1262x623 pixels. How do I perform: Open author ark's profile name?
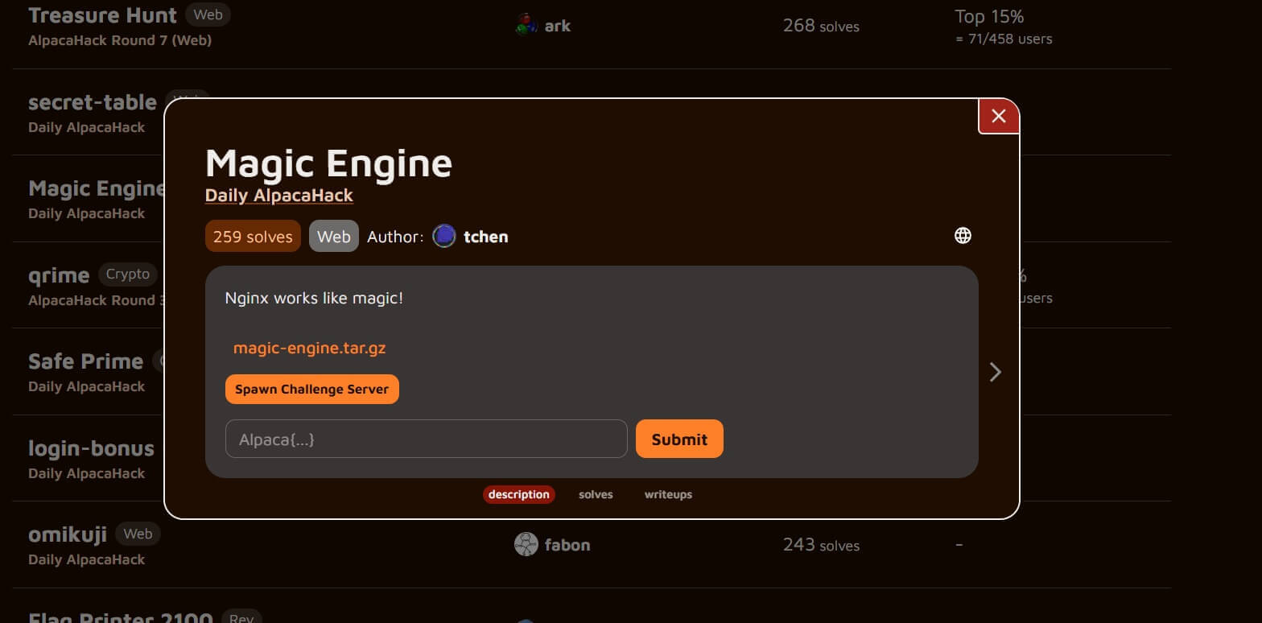pyautogui.click(x=558, y=26)
